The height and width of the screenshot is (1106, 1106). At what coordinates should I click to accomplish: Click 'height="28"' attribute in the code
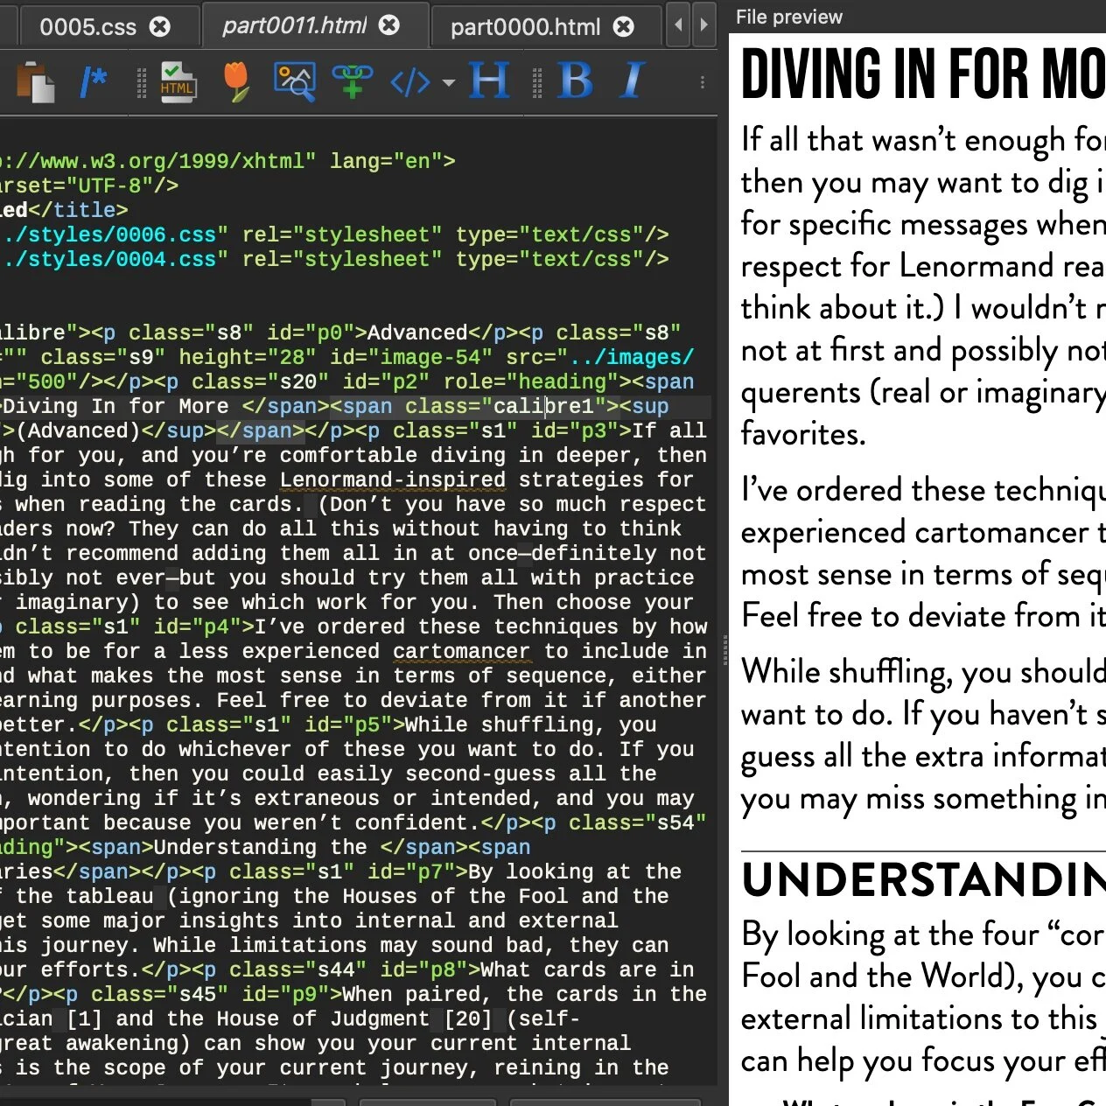248,358
